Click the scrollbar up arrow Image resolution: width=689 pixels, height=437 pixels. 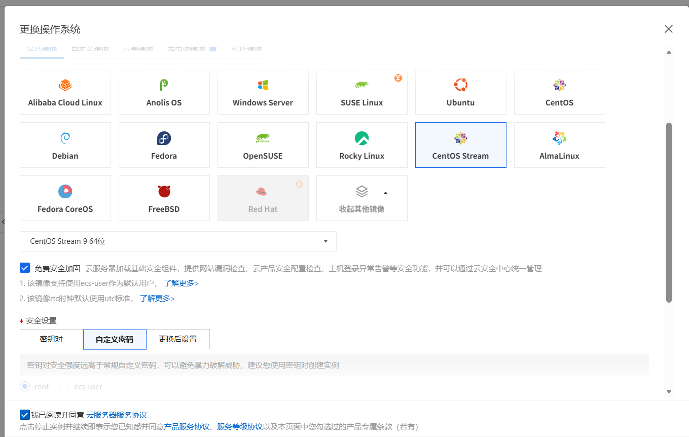point(669,52)
